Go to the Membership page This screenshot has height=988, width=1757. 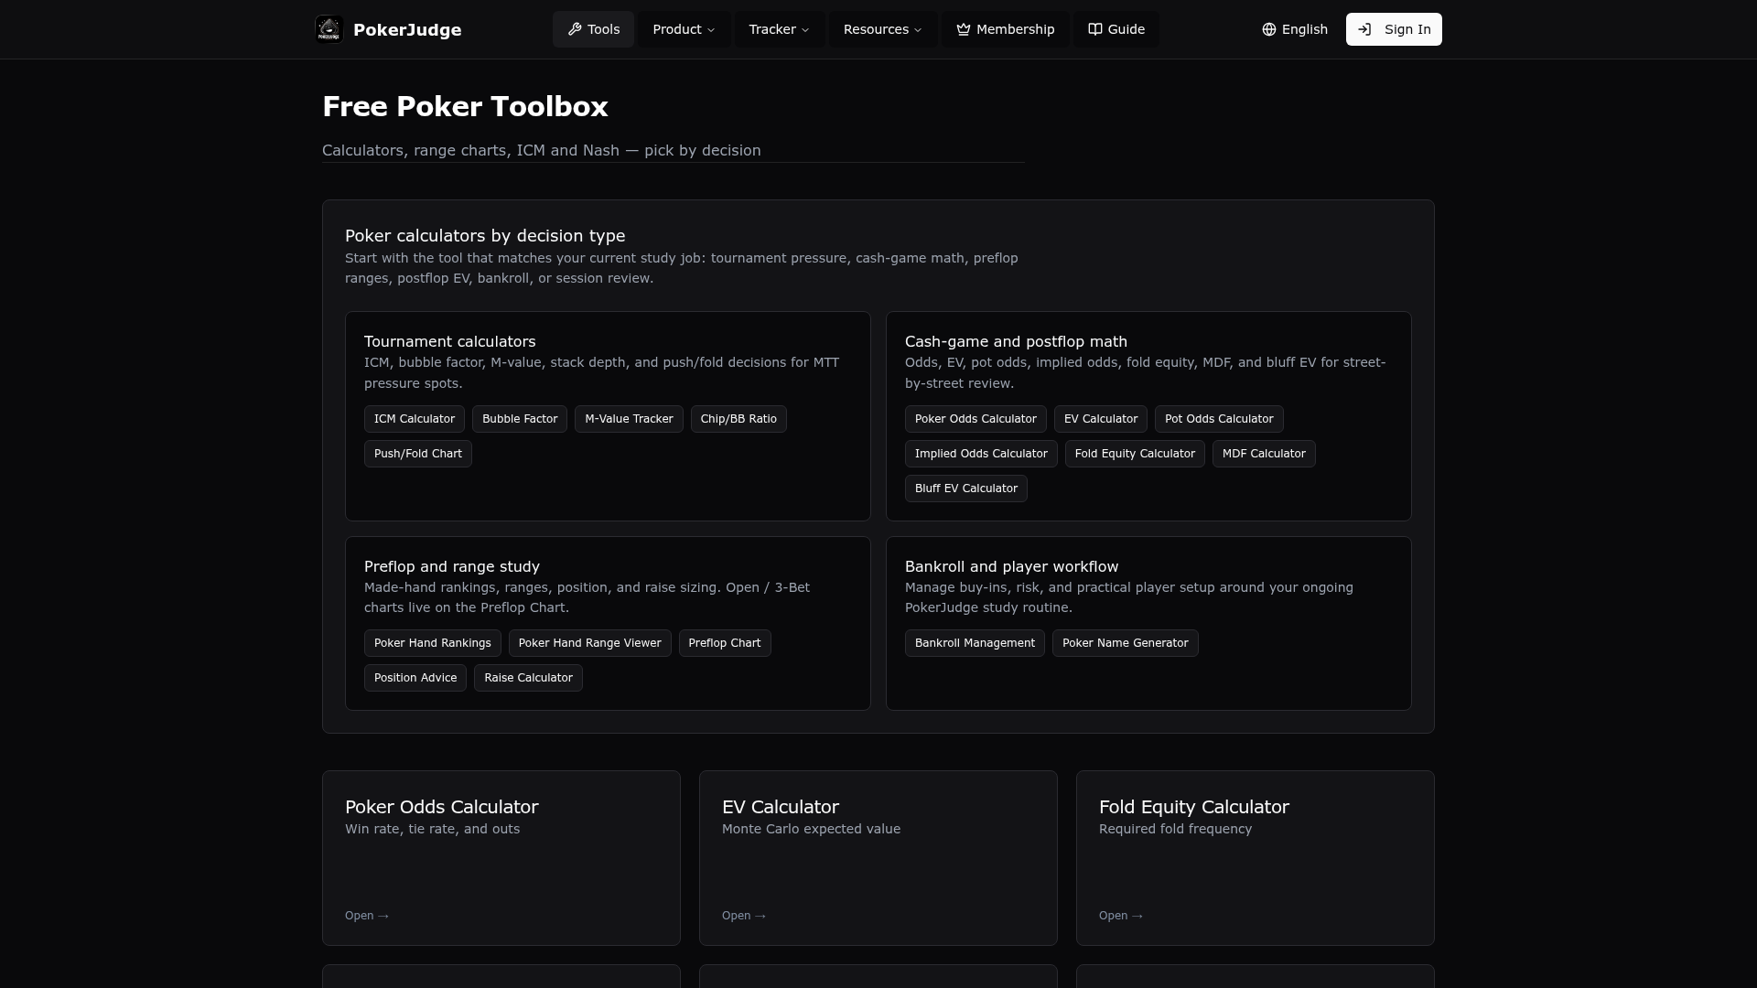coord(1006,29)
